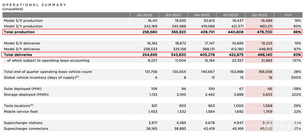Click the 2,462 storage deployed value
Viewport: 305px width, 136px height.
pyautogui.click(x=210, y=95)
